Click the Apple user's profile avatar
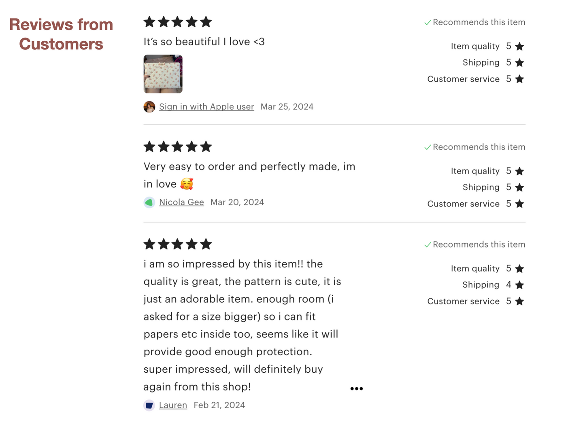Viewport: 585px width, 435px height. (149, 107)
